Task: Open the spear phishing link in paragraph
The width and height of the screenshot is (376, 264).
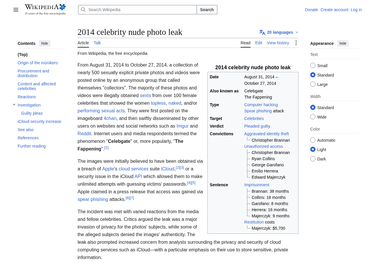Action: 93,199
